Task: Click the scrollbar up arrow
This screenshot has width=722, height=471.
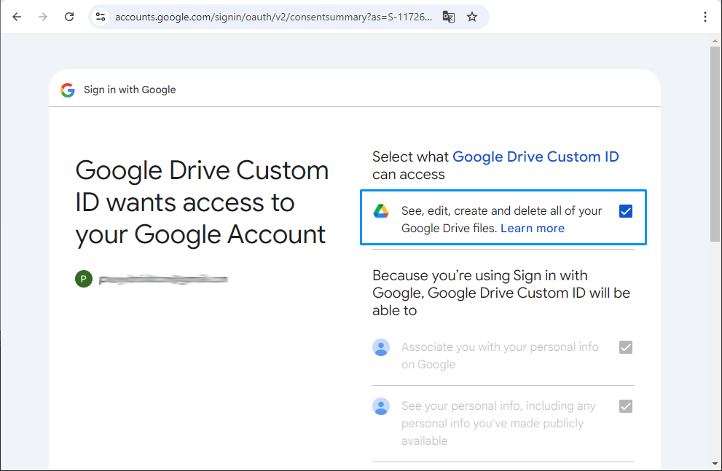Action: [715, 41]
